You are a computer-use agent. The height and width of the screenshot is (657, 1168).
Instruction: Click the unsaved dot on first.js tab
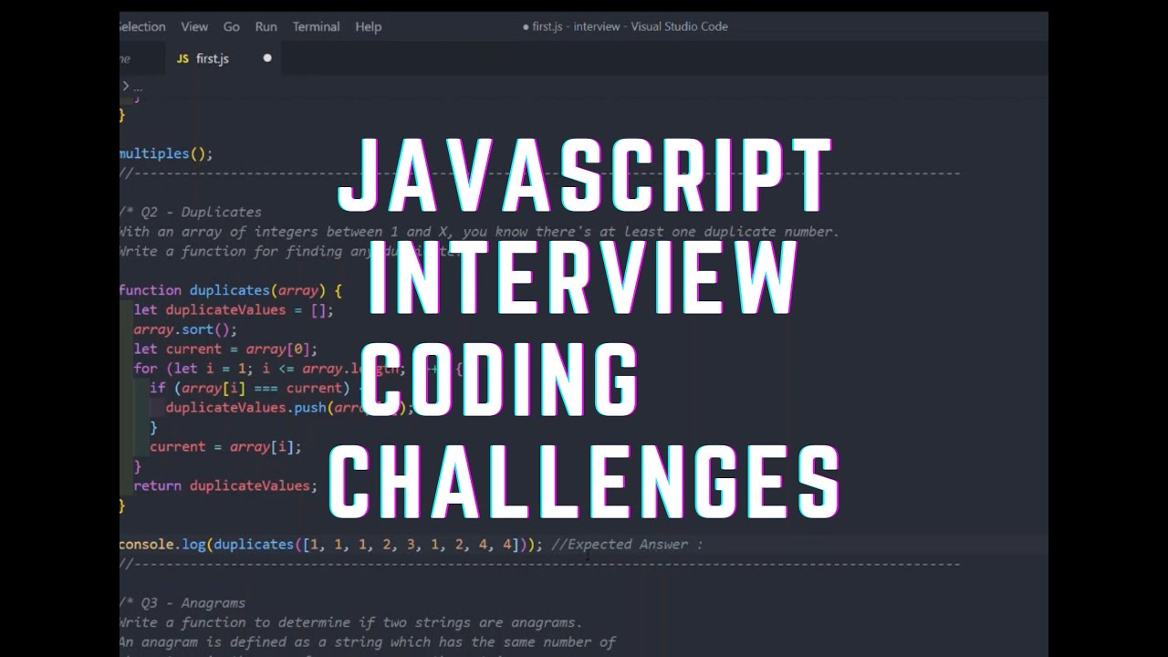click(267, 58)
